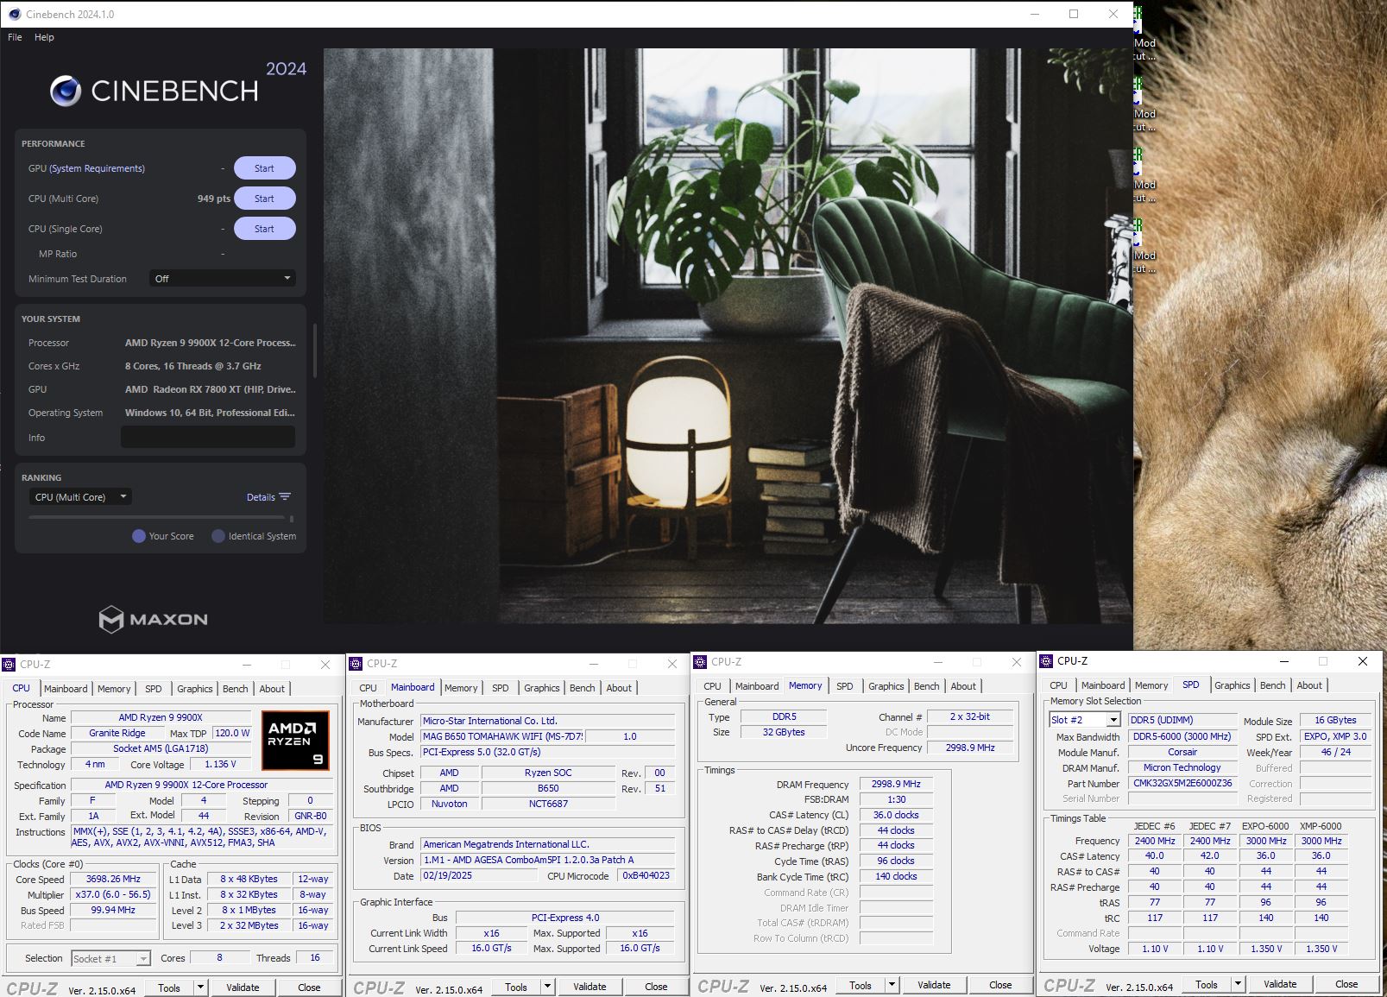This screenshot has height=997, width=1387.
Task: Select SPD tab in Memory CPU-Z window
Action: 845,686
